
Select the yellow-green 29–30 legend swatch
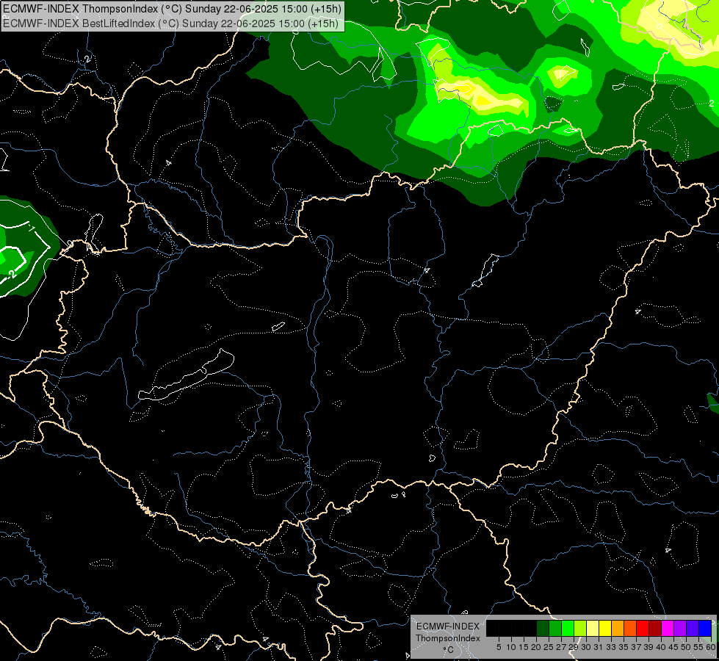(580, 628)
